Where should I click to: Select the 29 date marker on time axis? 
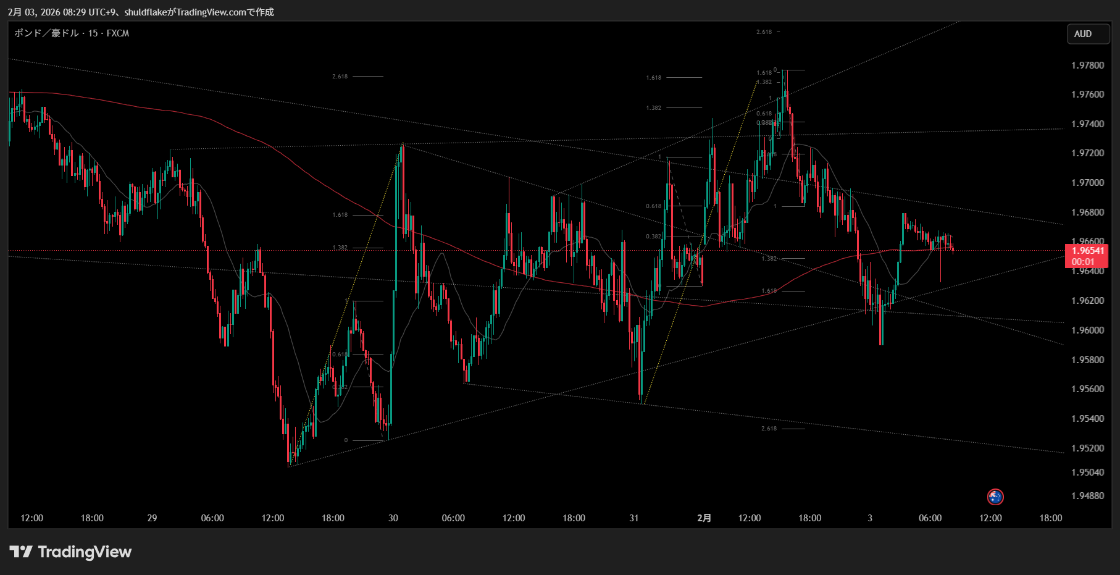(152, 518)
